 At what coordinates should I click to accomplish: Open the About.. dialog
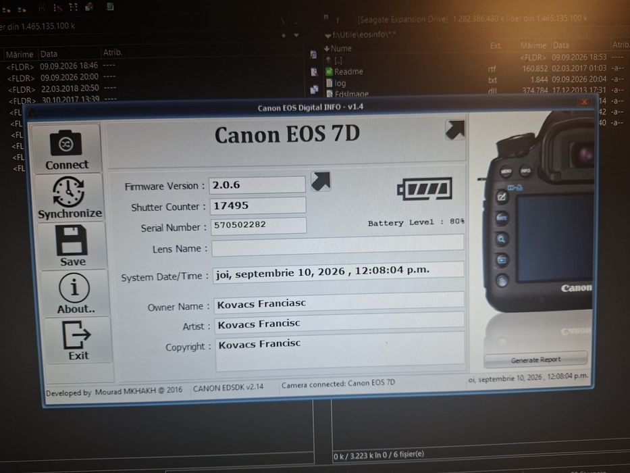pyautogui.click(x=75, y=293)
